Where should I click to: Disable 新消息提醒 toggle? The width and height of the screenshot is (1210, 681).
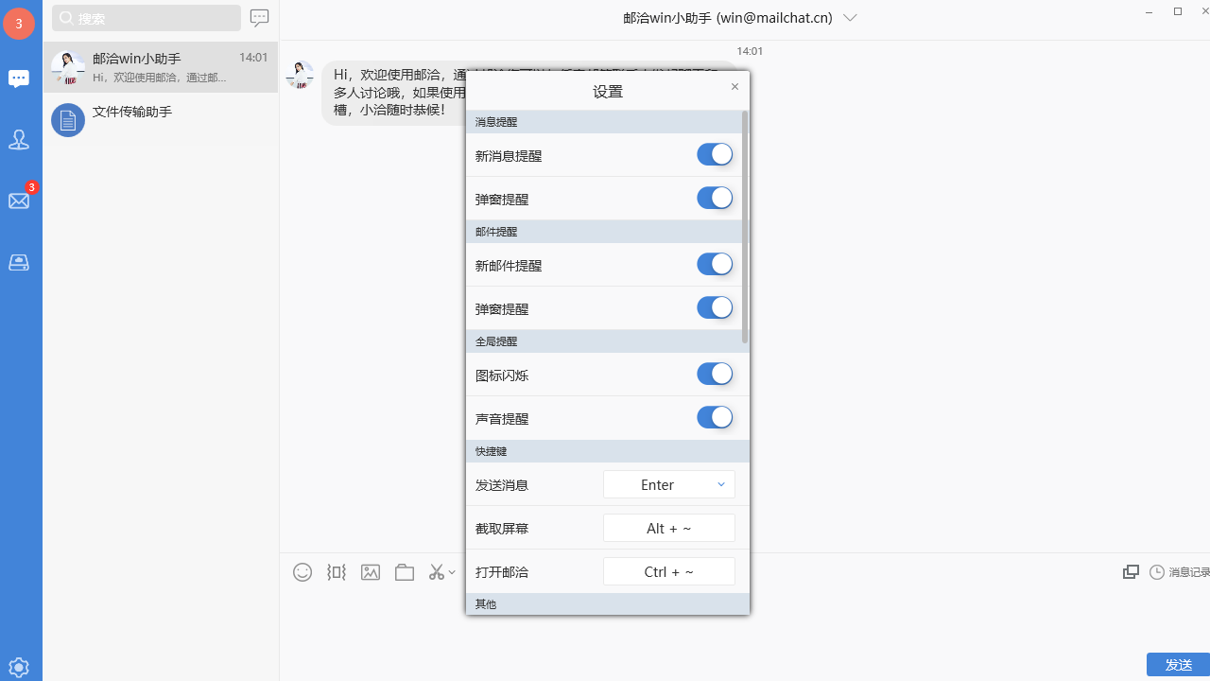[715, 154]
